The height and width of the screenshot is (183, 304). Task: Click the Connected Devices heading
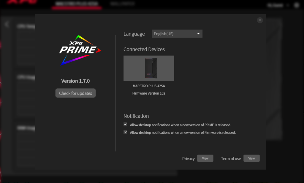pyautogui.click(x=144, y=49)
